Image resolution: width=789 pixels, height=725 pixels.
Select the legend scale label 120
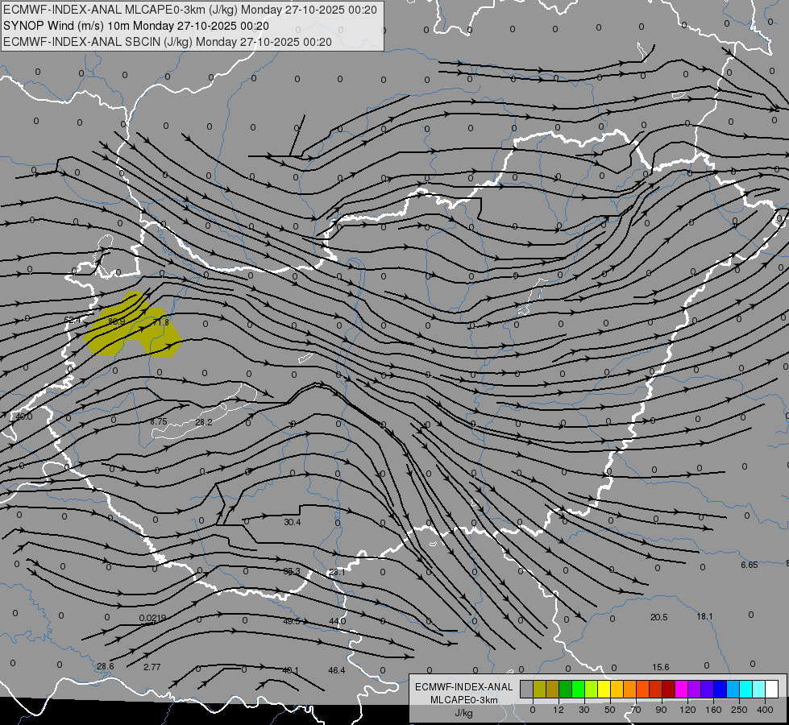687,710
